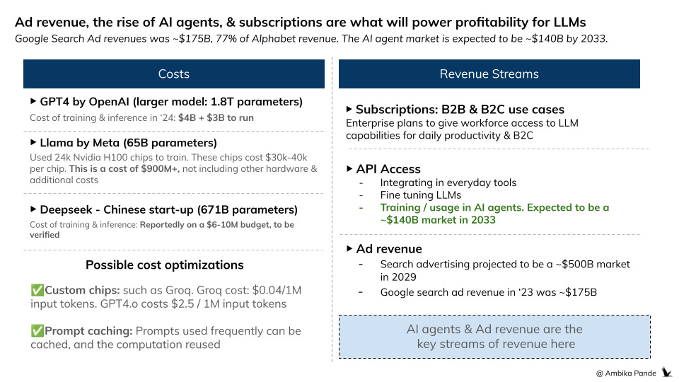Click the green '~$140B market in 2033' line
The width and height of the screenshot is (679, 382).
[x=438, y=220]
